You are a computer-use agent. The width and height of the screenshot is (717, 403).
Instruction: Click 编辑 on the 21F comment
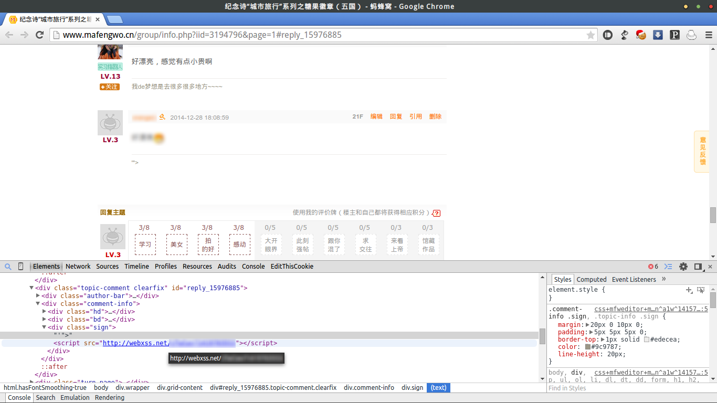376,116
